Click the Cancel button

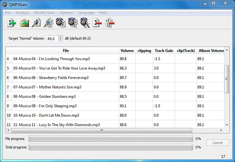(217, 143)
